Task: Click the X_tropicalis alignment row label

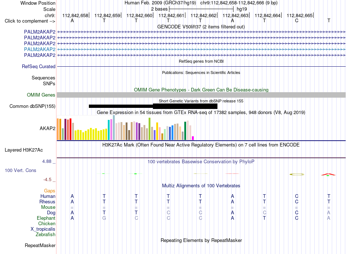Action: tap(43, 229)
